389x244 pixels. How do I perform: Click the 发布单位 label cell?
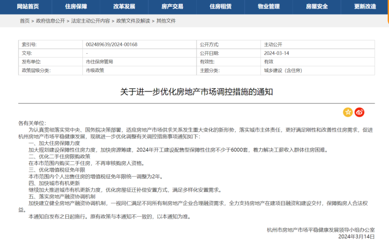point(51,61)
